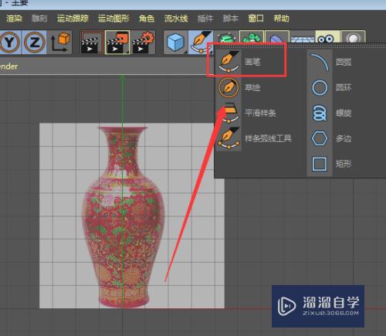Click the light object icon
The width and height of the screenshot is (386, 336).
pyautogui.click(x=353, y=37)
